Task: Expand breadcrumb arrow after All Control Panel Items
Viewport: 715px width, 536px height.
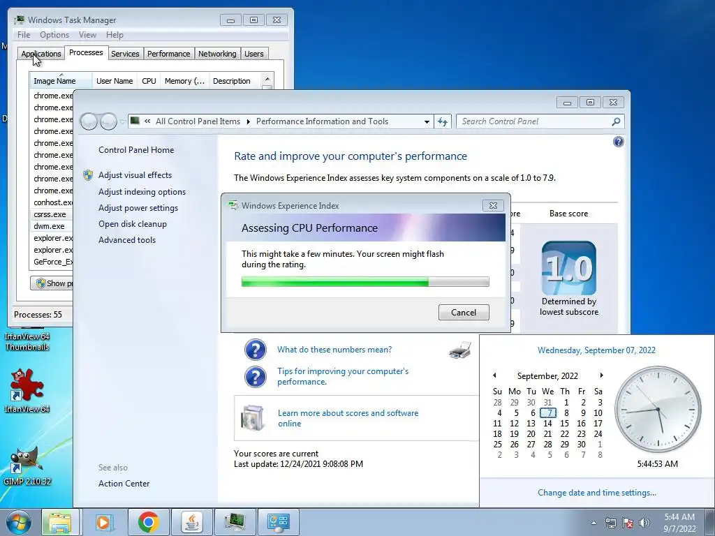Action: click(248, 121)
